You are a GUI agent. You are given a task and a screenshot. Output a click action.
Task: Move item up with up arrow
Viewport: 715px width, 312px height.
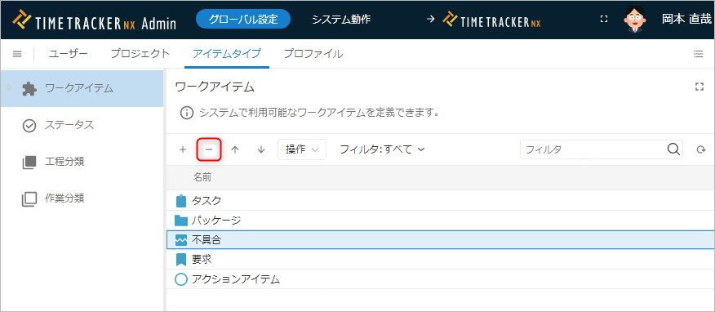[235, 149]
